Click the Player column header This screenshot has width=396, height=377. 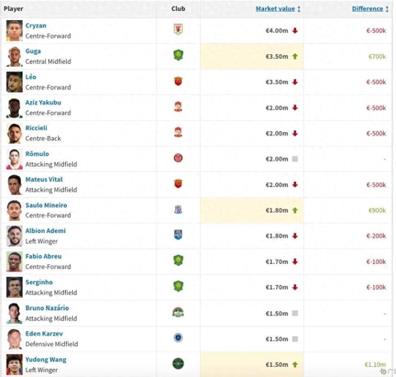coord(13,9)
